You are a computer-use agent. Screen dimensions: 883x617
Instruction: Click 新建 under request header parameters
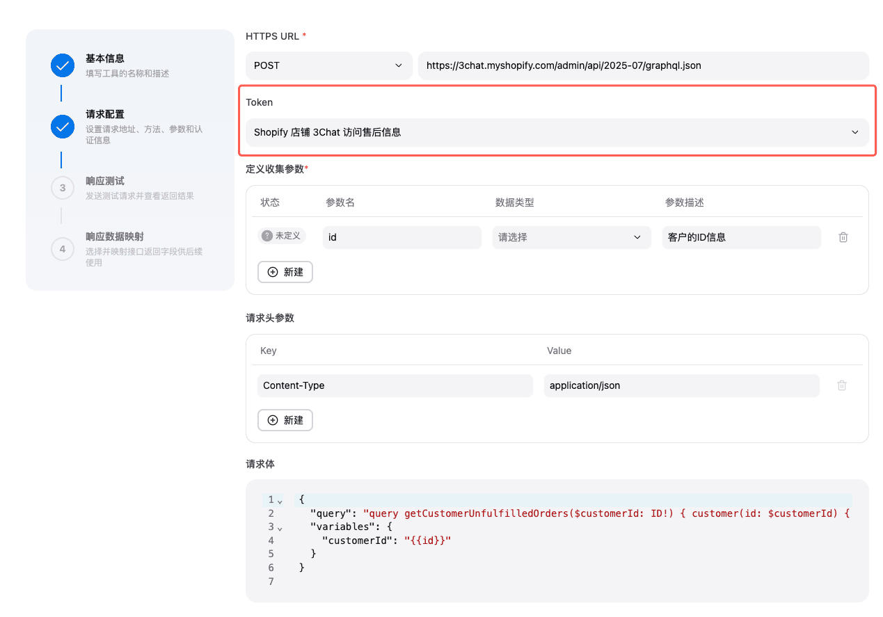click(x=285, y=420)
